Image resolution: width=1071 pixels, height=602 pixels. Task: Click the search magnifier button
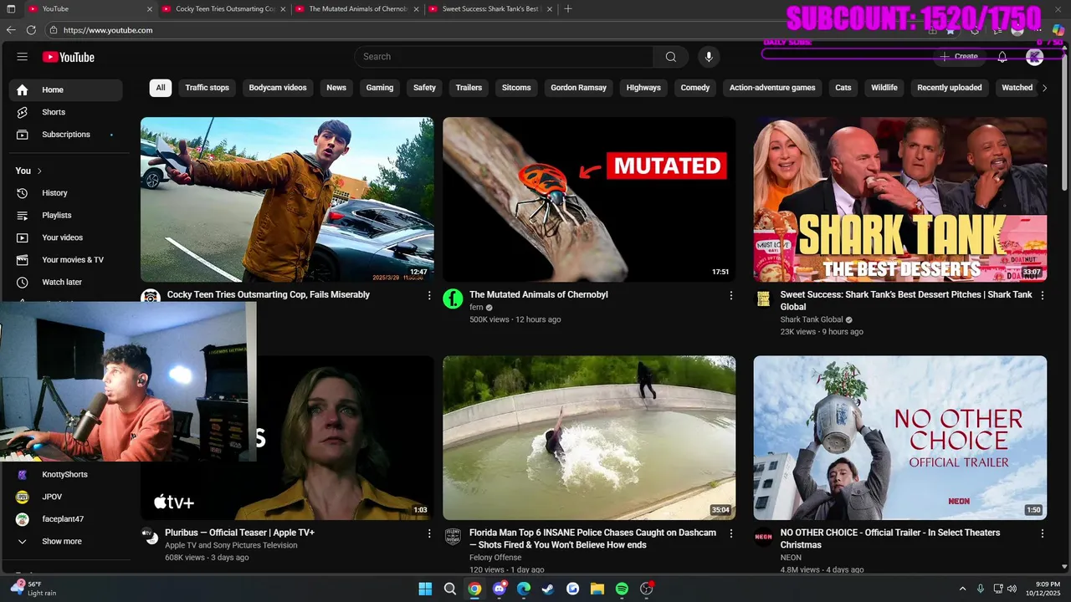(x=670, y=57)
